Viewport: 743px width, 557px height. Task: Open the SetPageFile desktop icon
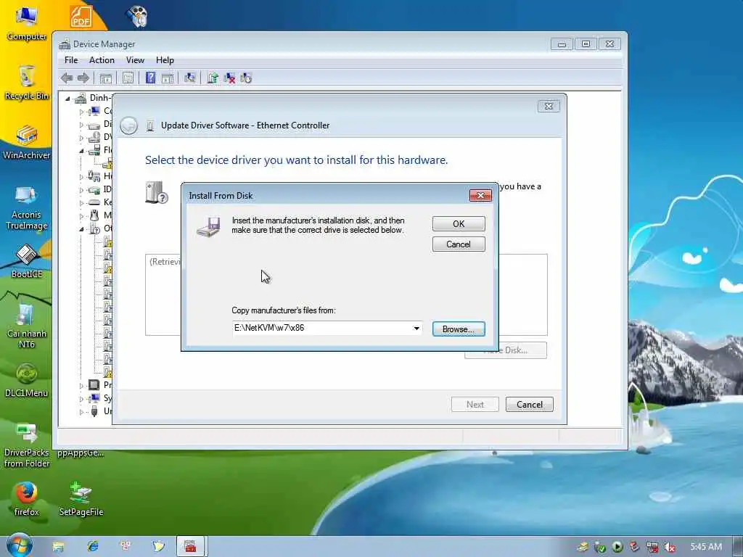[81, 499]
